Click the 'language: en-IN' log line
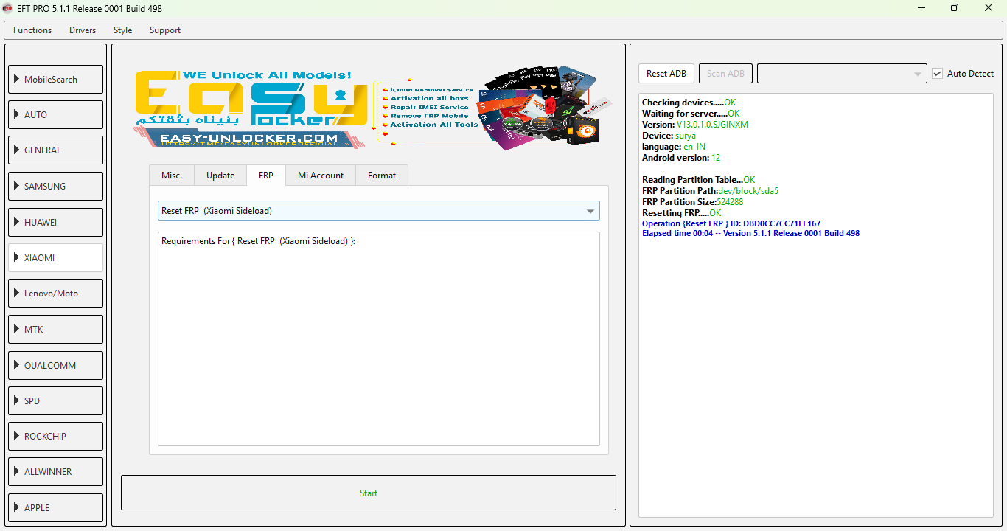The width and height of the screenshot is (1007, 531). pyautogui.click(x=674, y=147)
